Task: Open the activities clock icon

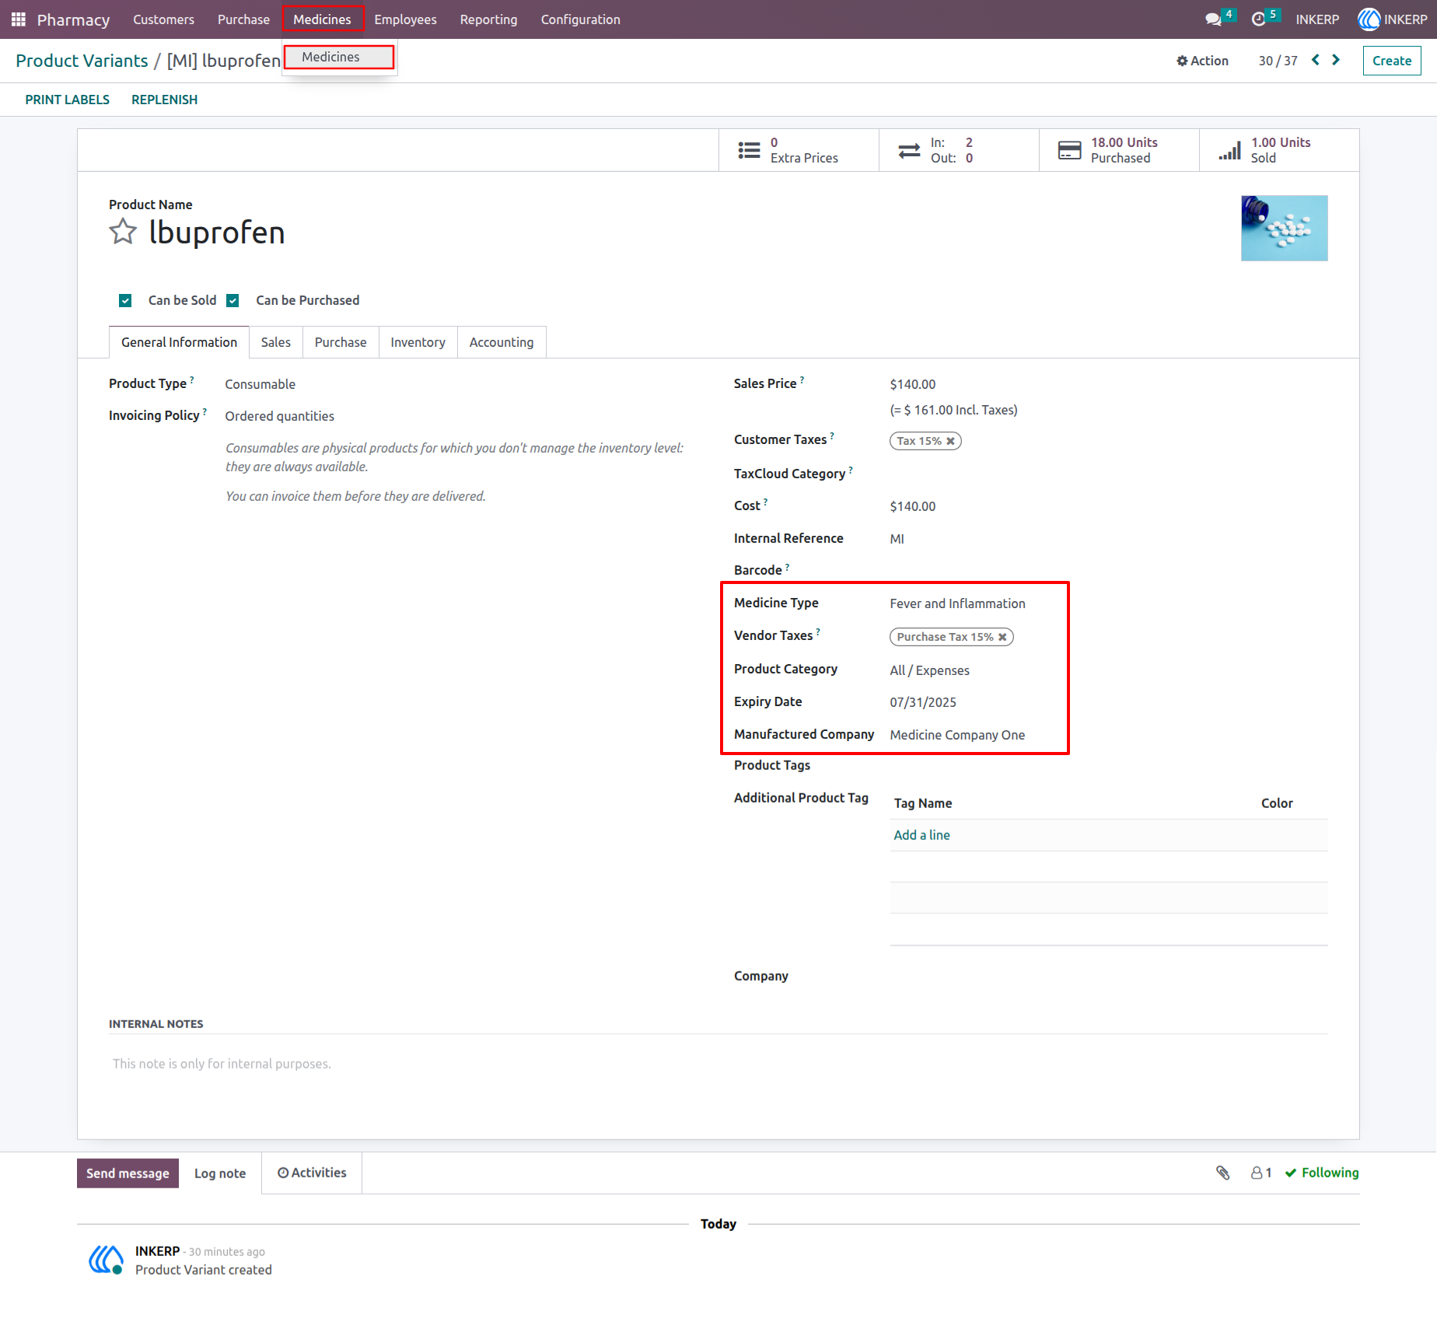Action: [x=1258, y=19]
